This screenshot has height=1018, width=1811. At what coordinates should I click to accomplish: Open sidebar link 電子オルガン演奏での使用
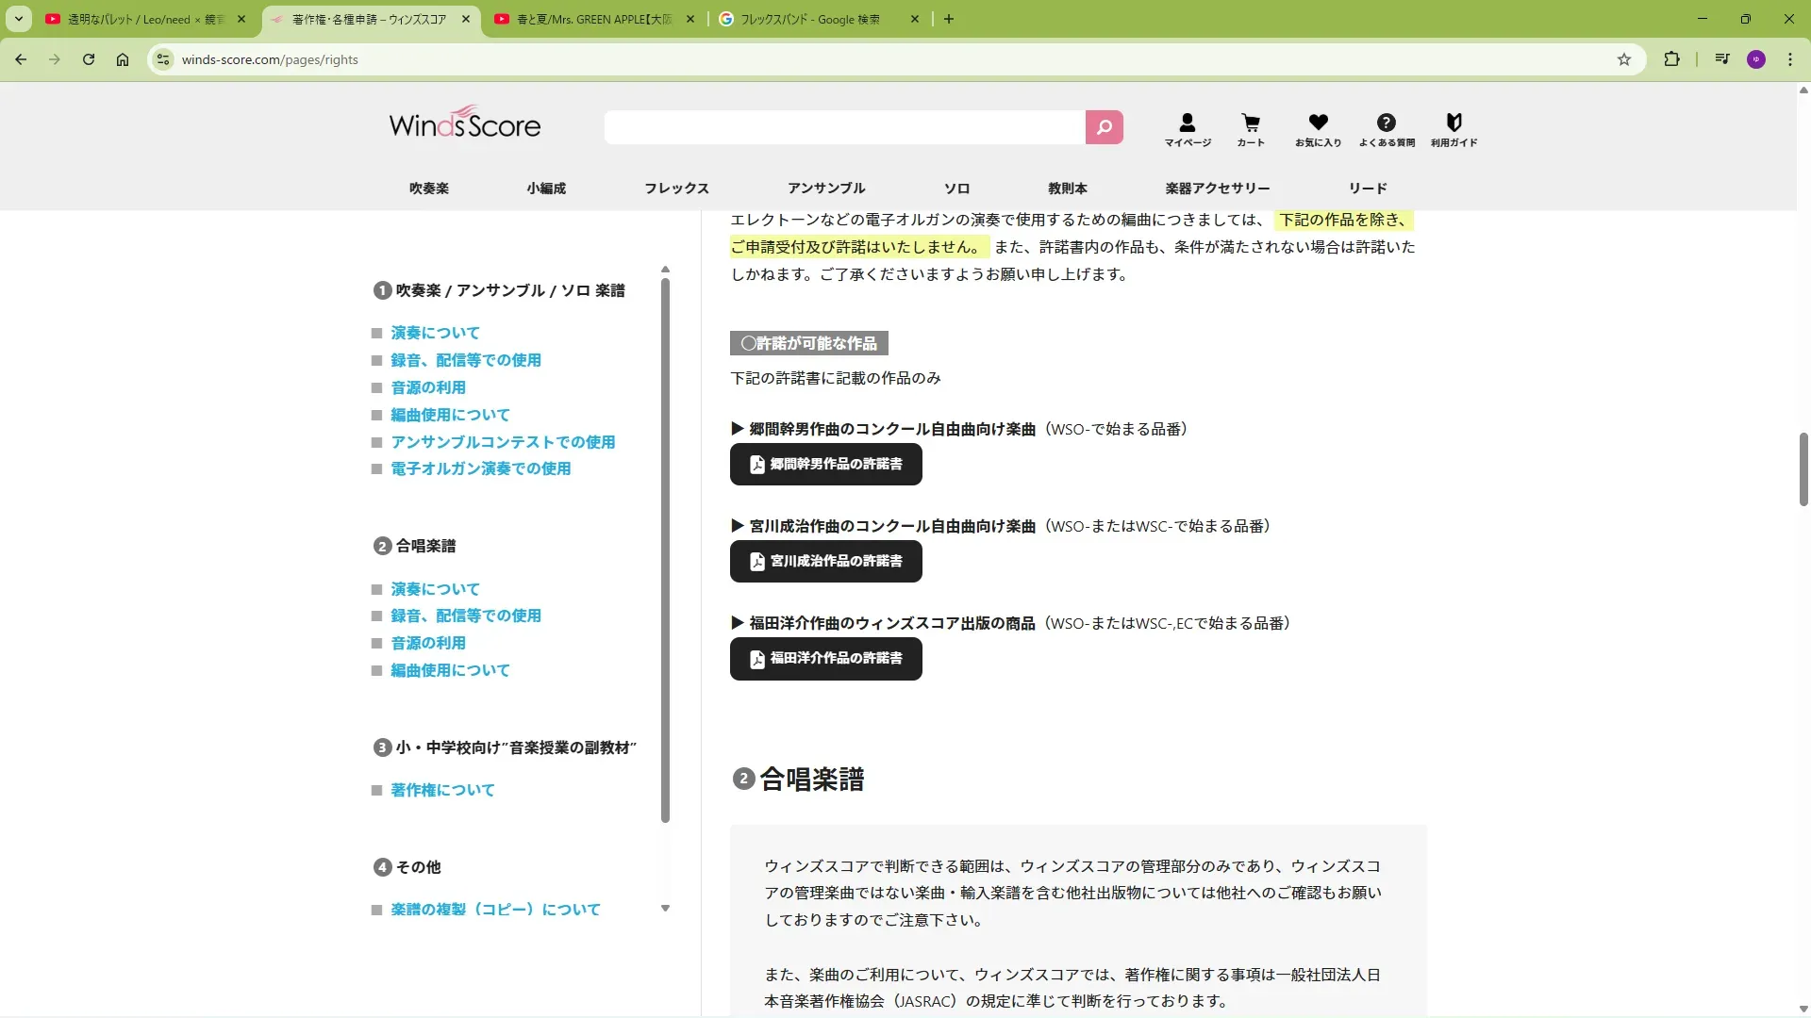[480, 468]
